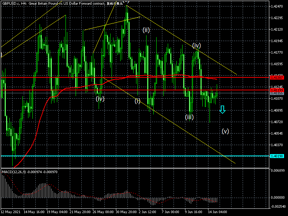288x216 pixels.
Task: Click the cyan down arrow marker
Action: pos(222,109)
